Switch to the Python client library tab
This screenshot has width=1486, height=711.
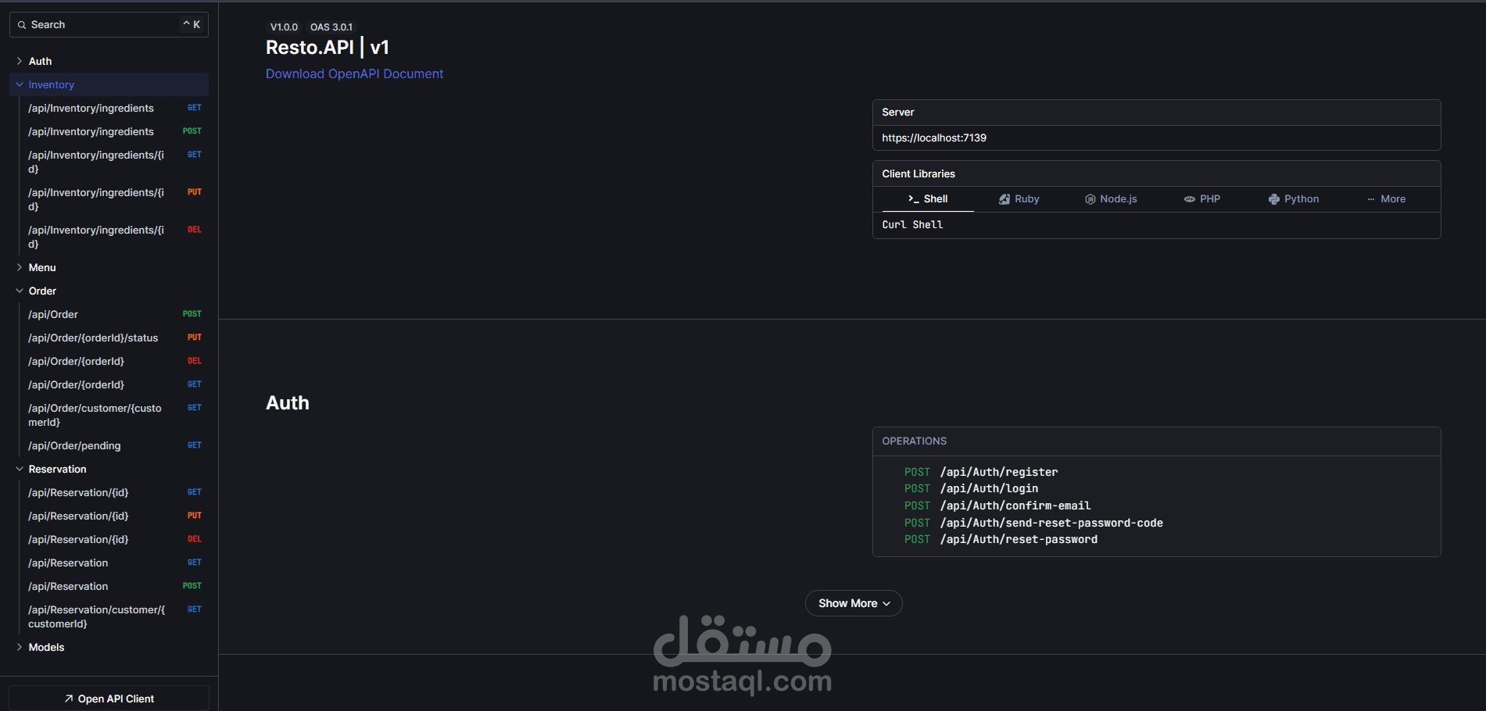[1294, 199]
